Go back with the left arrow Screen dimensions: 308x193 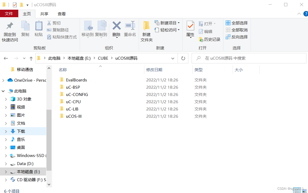(x=6, y=58)
